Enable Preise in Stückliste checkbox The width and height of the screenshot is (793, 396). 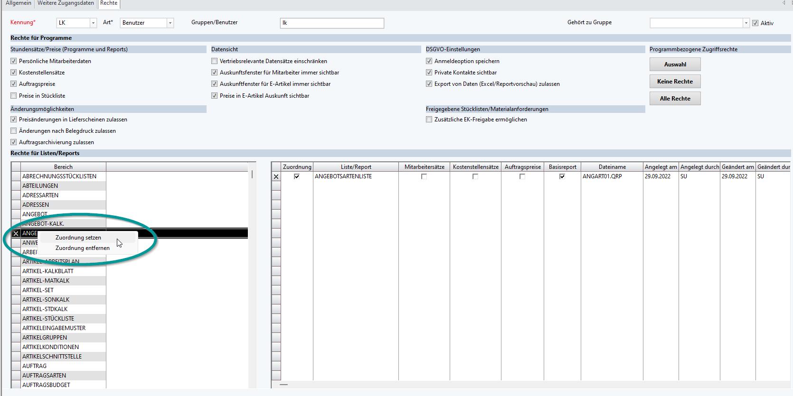(x=14, y=96)
